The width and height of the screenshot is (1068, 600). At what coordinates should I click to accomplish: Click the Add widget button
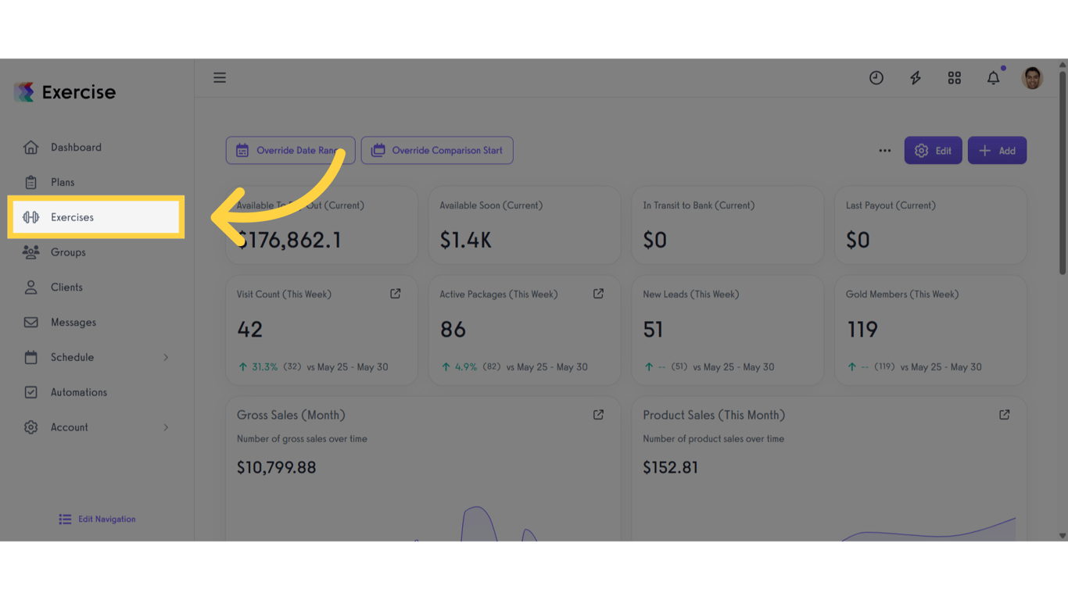pos(997,151)
